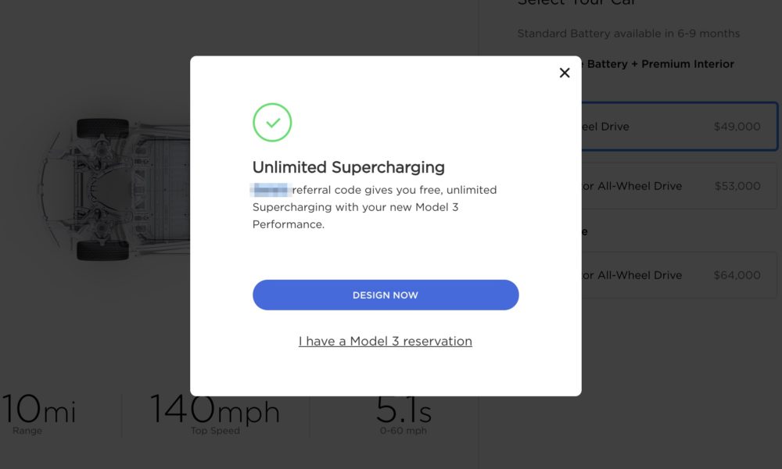
Task: Select the $53,000 All-Wheel Drive option
Action: click(x=680, y=186)
